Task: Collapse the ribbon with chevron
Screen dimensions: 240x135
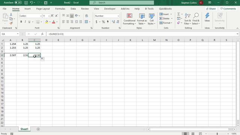Action: pos(237,28)
